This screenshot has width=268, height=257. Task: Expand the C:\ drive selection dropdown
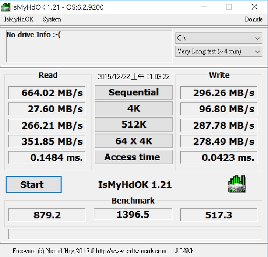219,38
